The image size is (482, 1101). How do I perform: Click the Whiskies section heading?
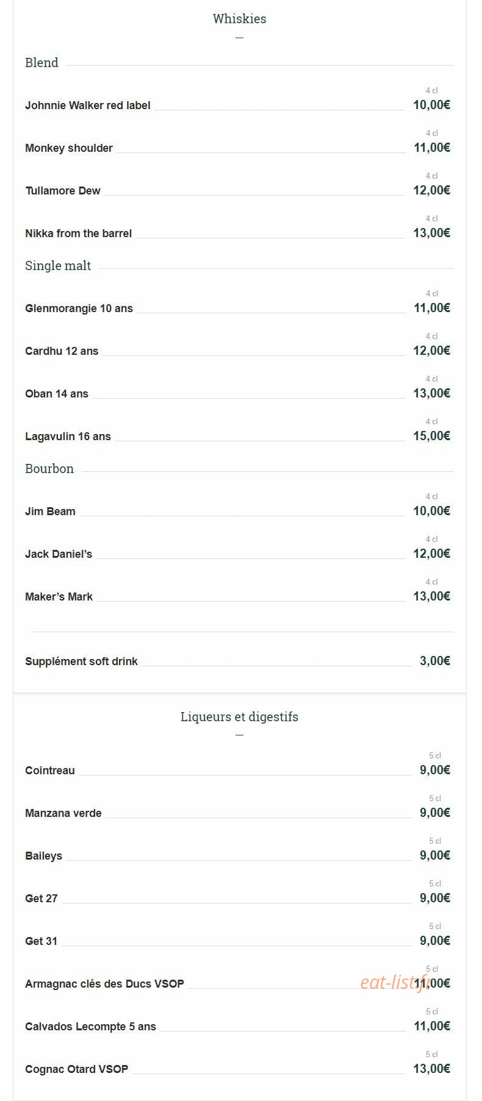[x=239, y=19]
